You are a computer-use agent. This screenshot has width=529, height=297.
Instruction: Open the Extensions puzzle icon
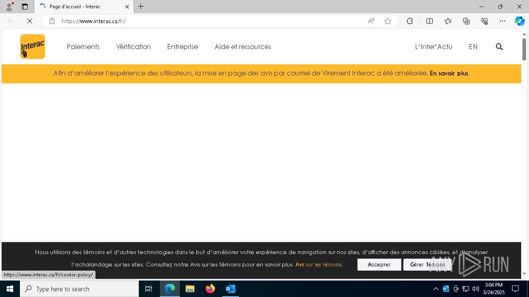pyautogui.click(x=410, y=21)
